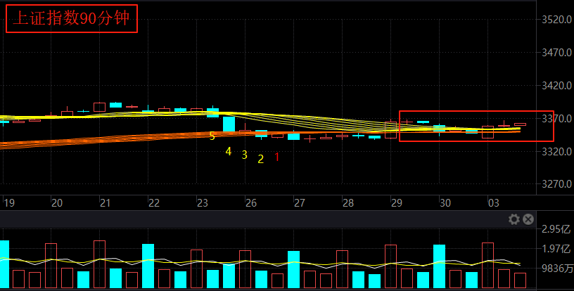Click the 3520.0 price axis label
This screenshot has height=291, width=574.
tap(556, 20)
